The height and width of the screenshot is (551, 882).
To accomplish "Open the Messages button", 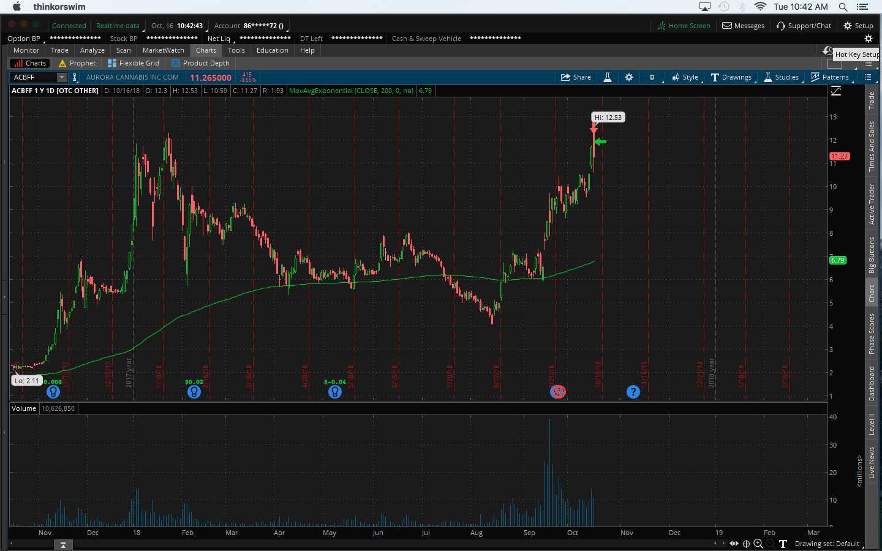I will pyautogui.click(x=743, y=26).
